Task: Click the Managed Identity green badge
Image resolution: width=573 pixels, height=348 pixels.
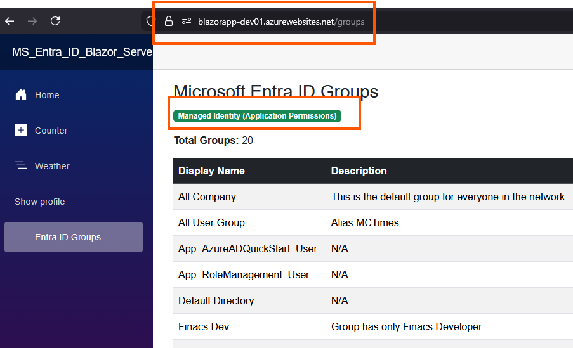Action: 257,116
